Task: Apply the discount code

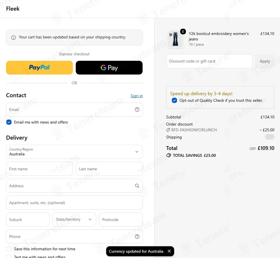Action: point(265,61)
